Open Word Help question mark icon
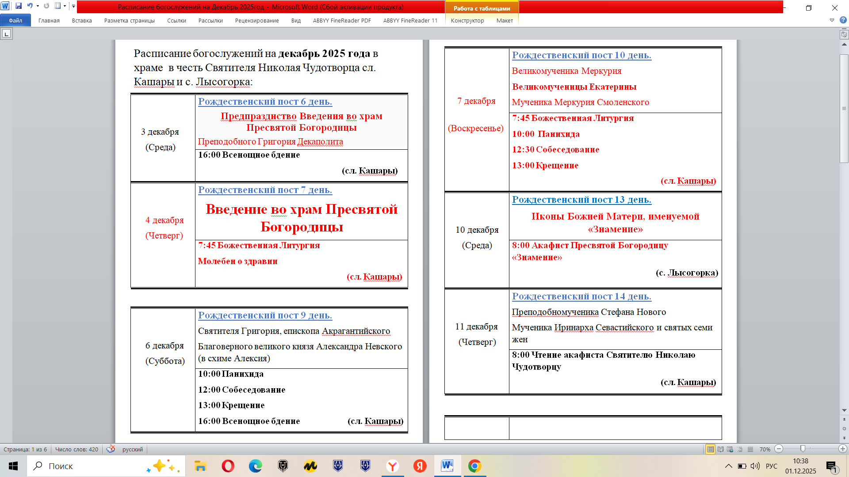Viewport: 849px width, 477px height. click(843, 20)
